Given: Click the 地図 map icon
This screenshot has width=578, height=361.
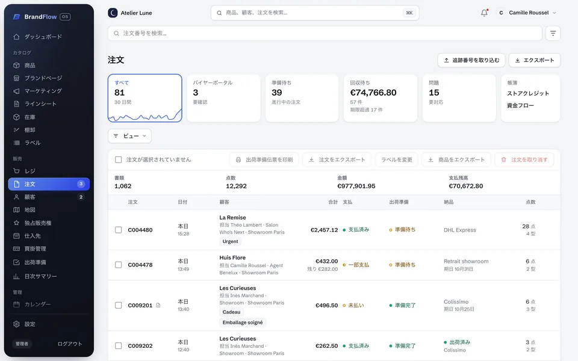Looking at the screenshot, I should click(x=16, y=210).
